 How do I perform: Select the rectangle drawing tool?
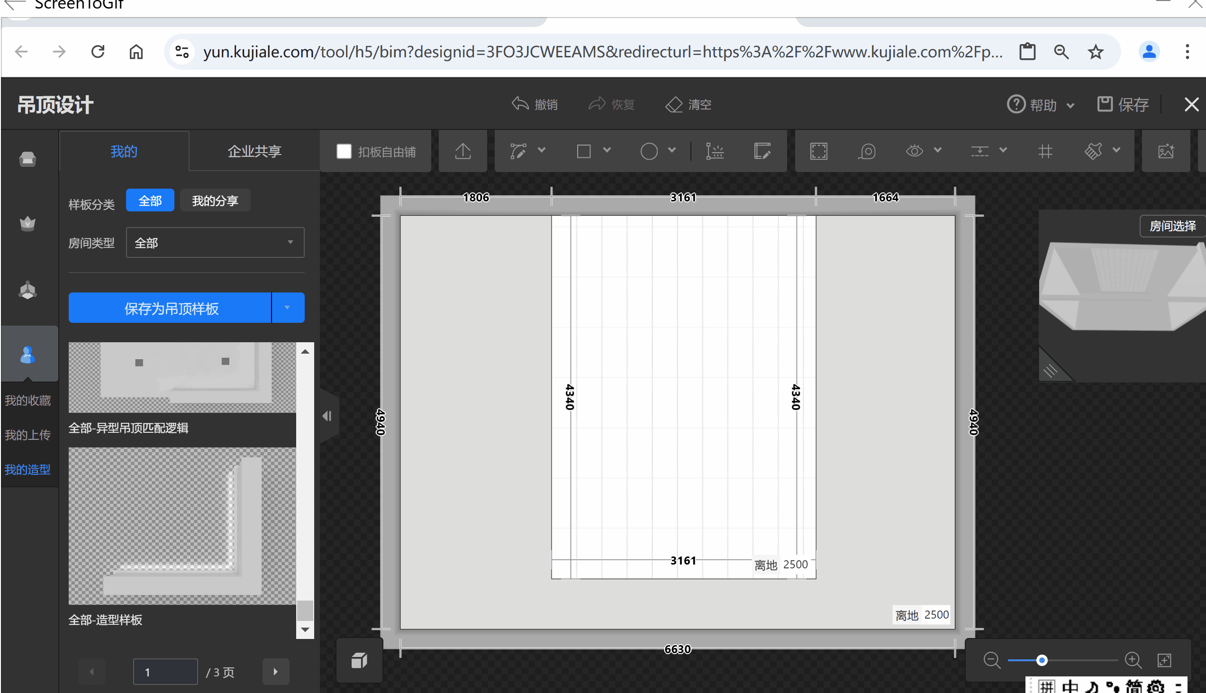[583, 151]
